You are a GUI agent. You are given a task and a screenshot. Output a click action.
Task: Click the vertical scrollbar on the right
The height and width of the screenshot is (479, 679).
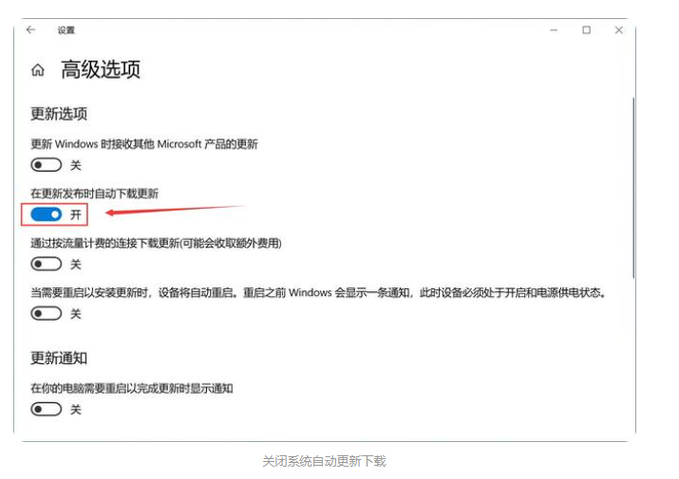[x=632, y=190]
